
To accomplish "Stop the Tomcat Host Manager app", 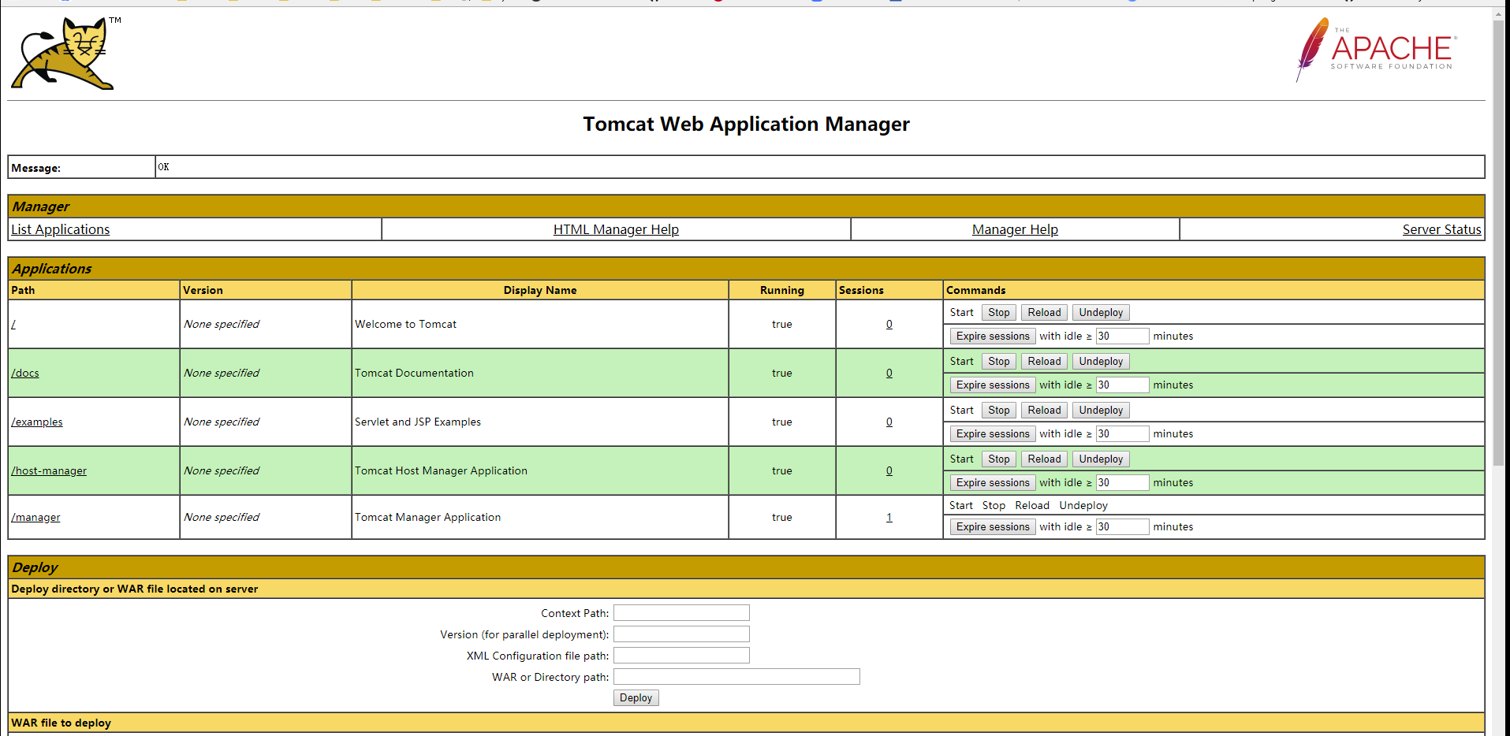I will click(999, 459).
